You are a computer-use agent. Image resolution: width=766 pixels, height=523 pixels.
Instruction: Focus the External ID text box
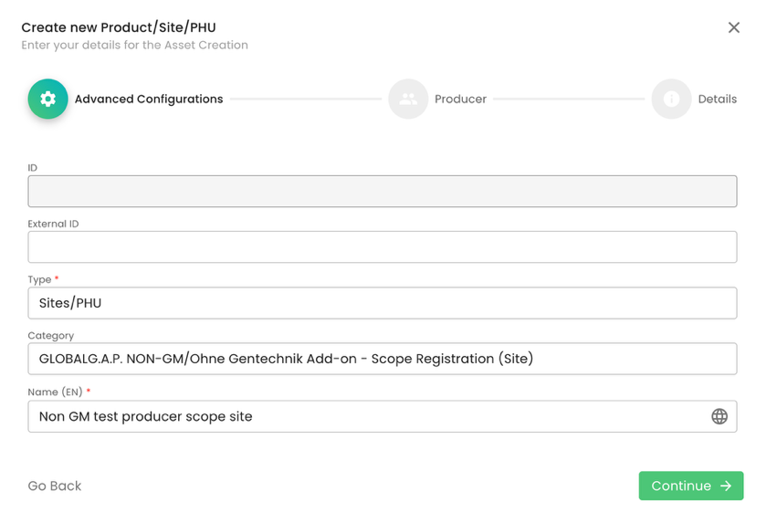pyautogui.click(x=382, y=247)
